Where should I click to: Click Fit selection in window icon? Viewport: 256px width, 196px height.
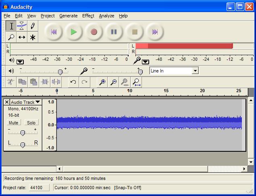[125, 82]
